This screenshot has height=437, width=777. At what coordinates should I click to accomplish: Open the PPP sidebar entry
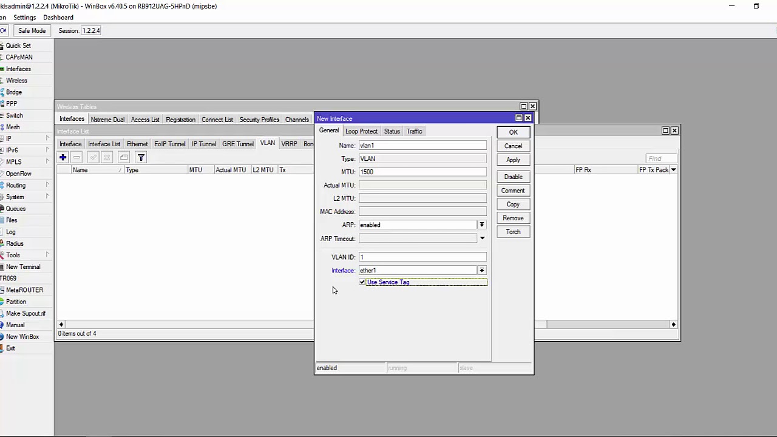[x=12, y=104]
